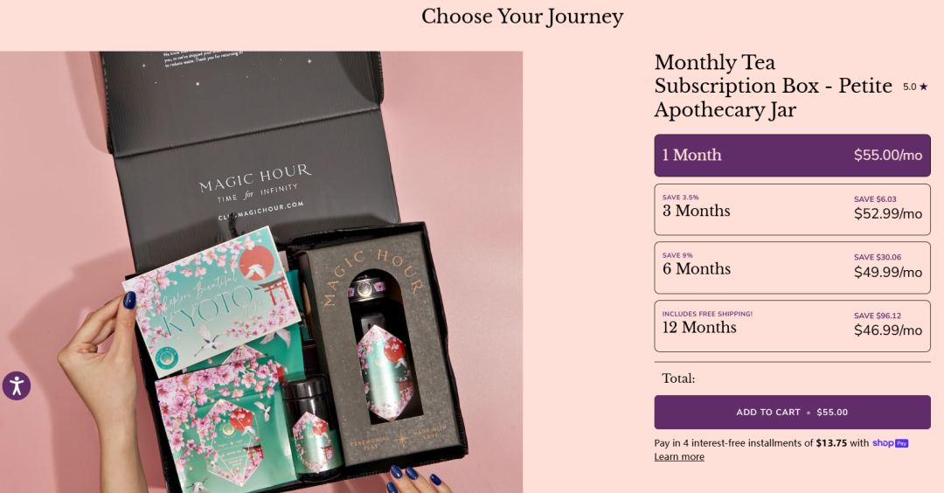Image resolution: width=944 pixels, height=493 pixels.
Task: Select the 3 Months subscription plan
Action: (x=792, y=210)
